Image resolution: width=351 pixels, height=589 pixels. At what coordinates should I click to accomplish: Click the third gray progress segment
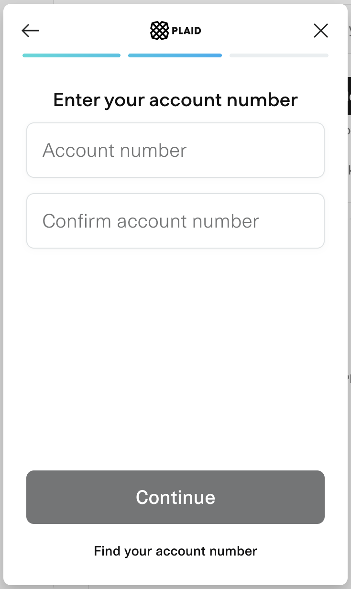[279, 55]
